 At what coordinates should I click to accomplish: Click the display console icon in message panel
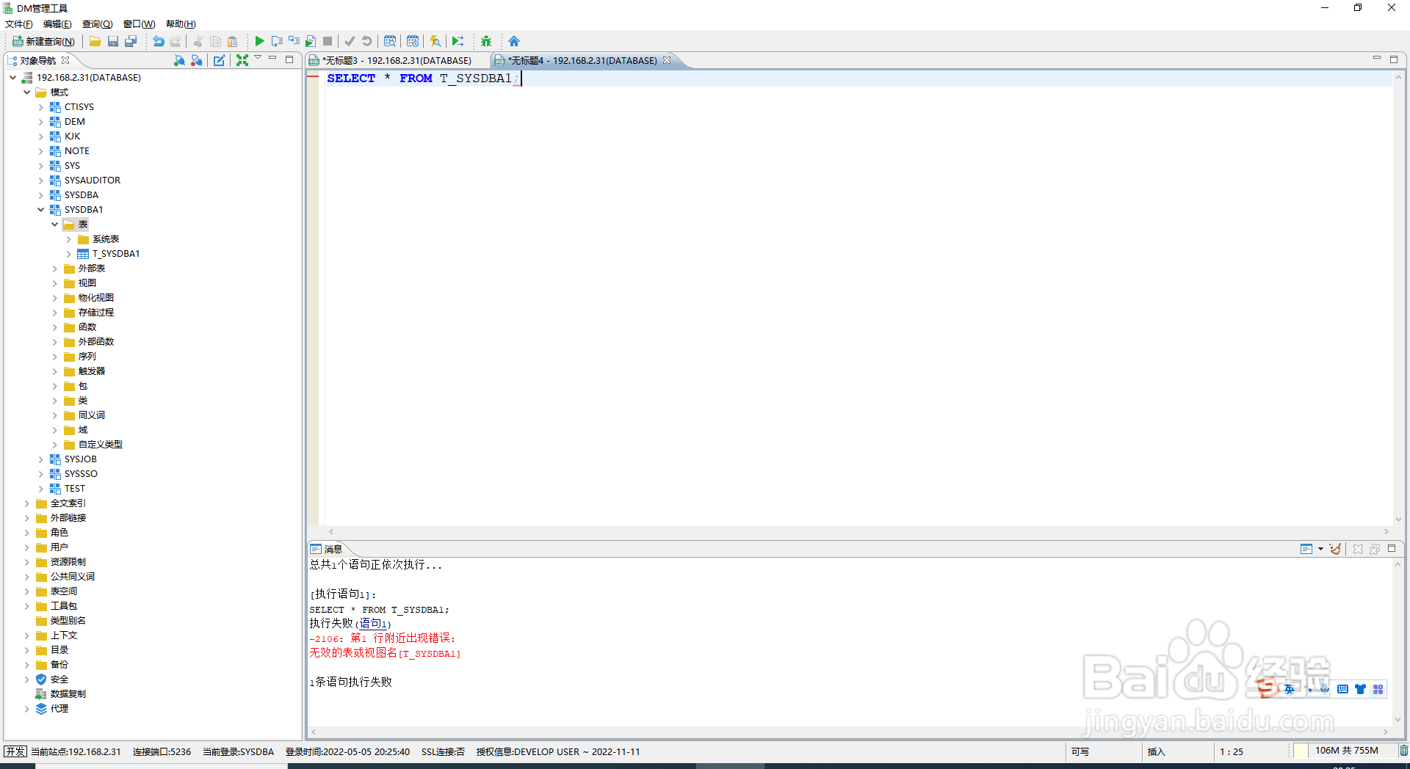(1306, 549)
